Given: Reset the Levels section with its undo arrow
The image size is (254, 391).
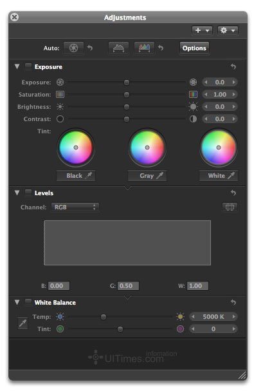Looking at the screenshot, I should click(233, 193).
